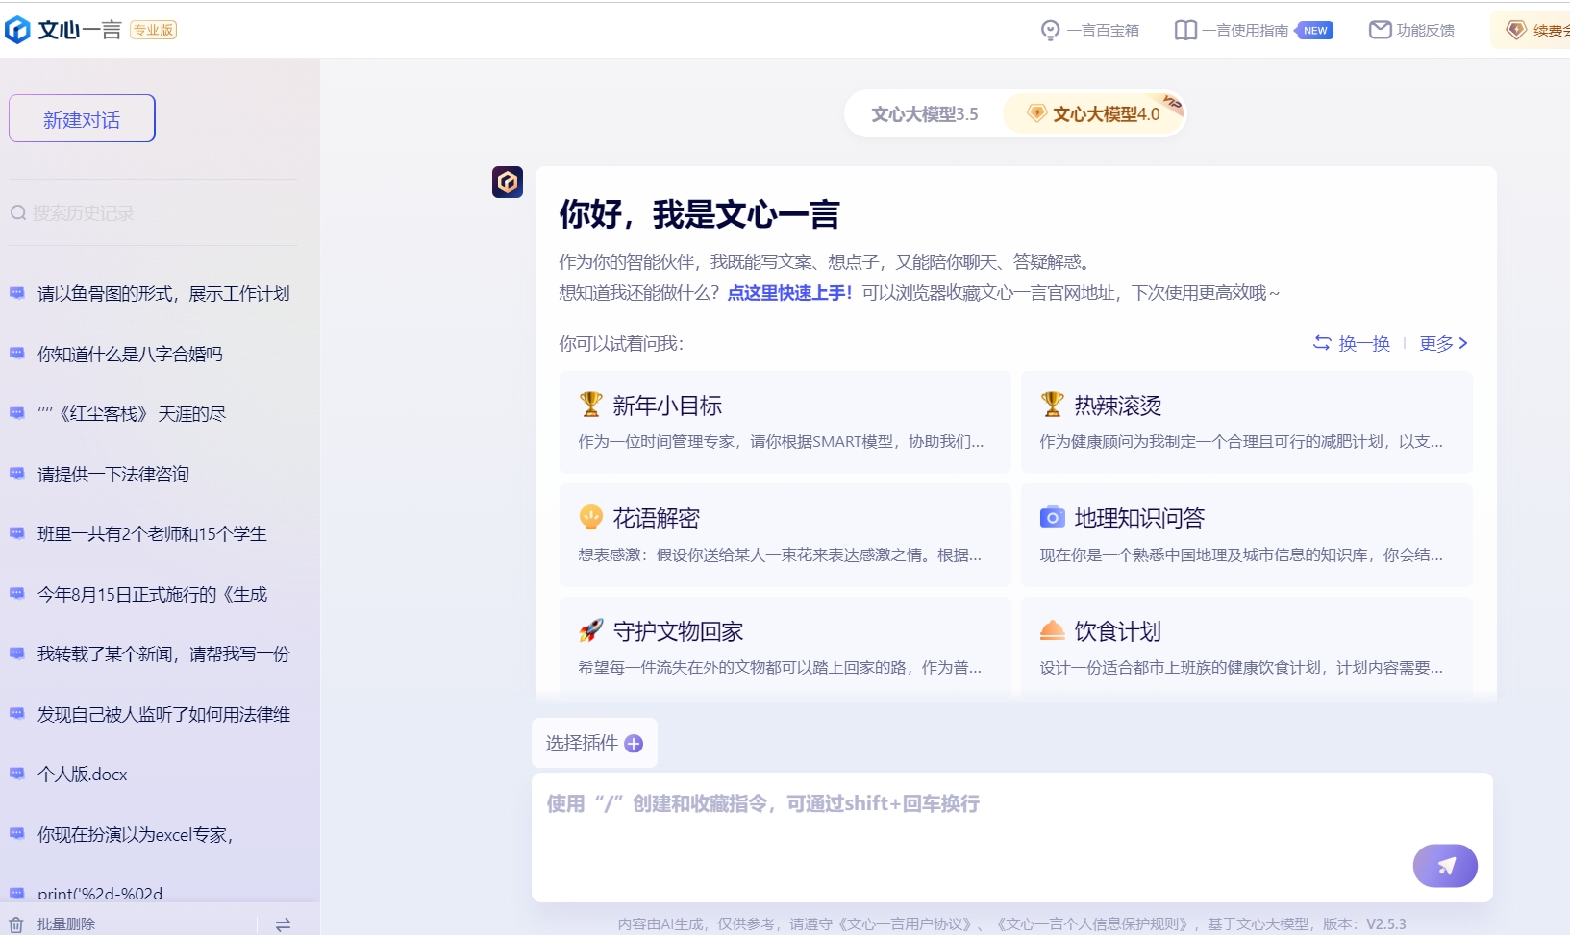The height and width of the screenshot is (935, 1570).
Task: Select the 新年小目标 prompt text
Action: point(781,441)
